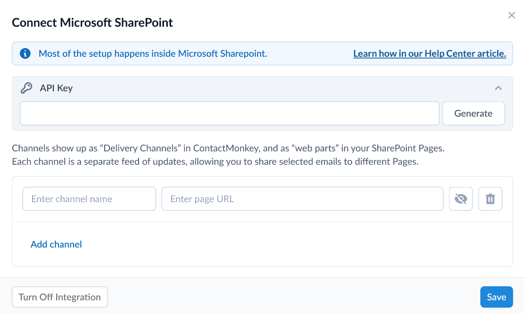Click Turn Off Integration
The image size is (524, 313).
coord(60,297)
